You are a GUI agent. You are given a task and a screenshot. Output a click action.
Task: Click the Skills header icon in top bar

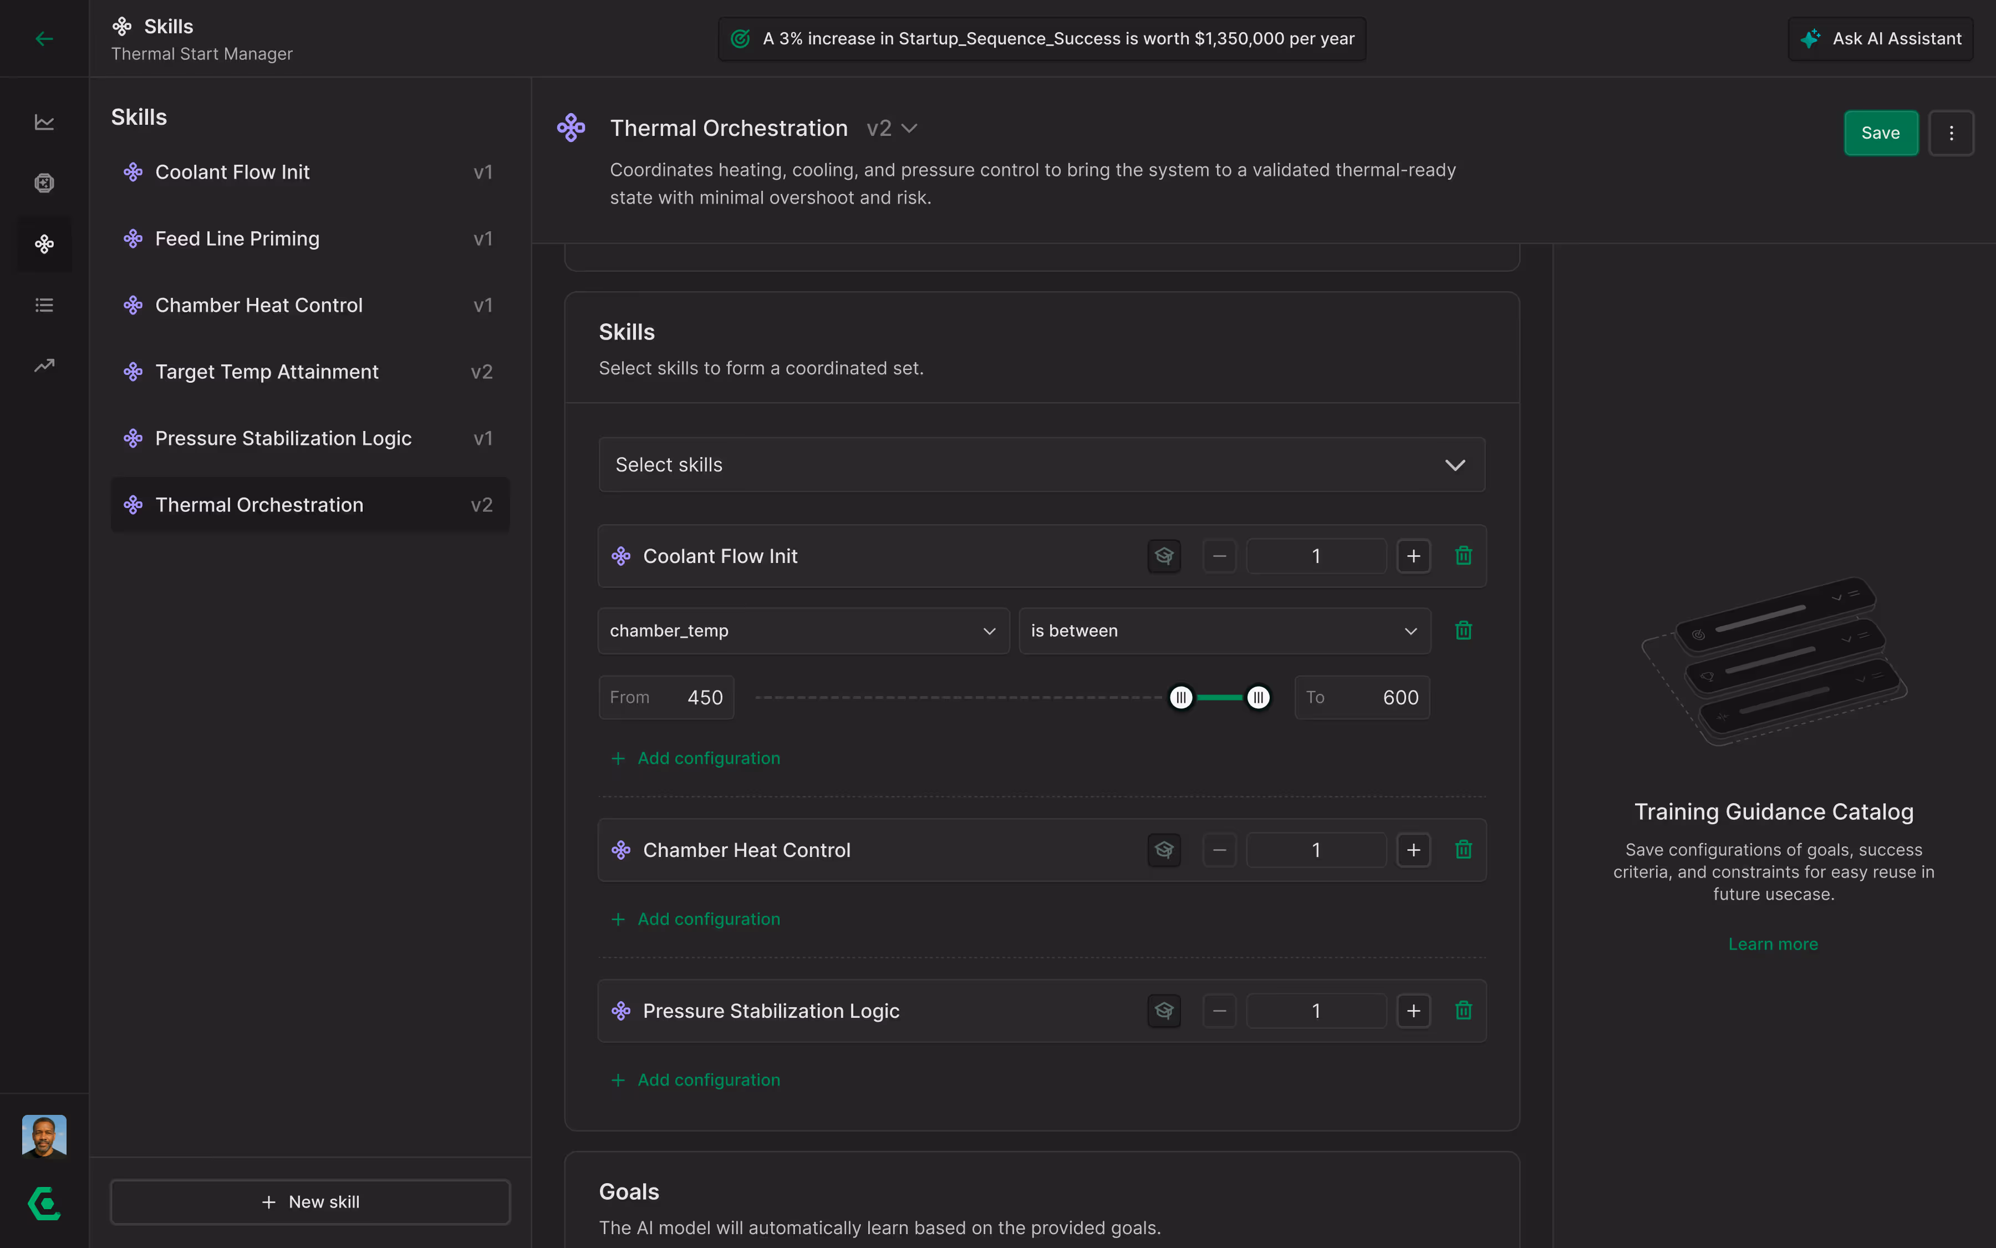coord(122,27)
